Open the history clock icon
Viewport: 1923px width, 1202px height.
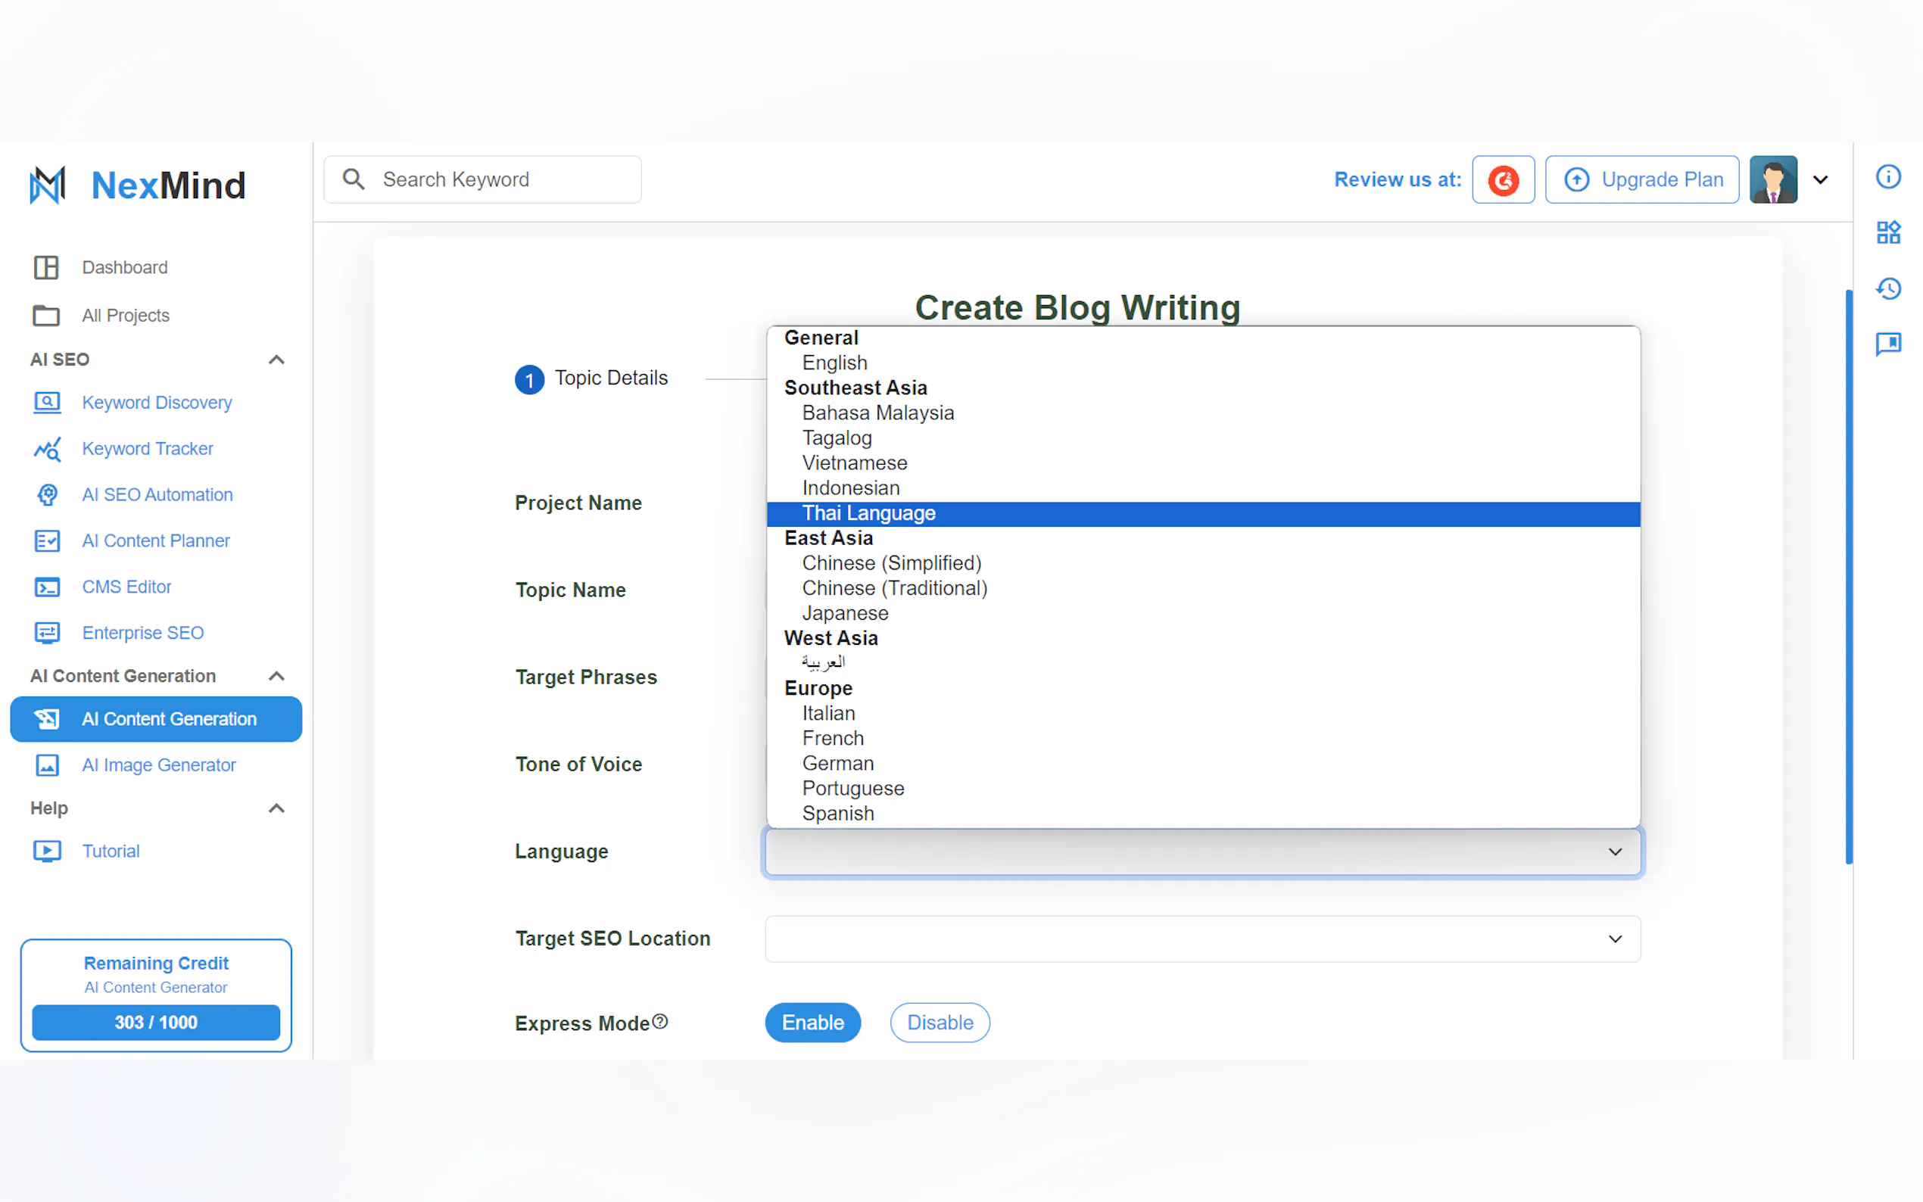pyautogui.click(x=1887, y=288)
